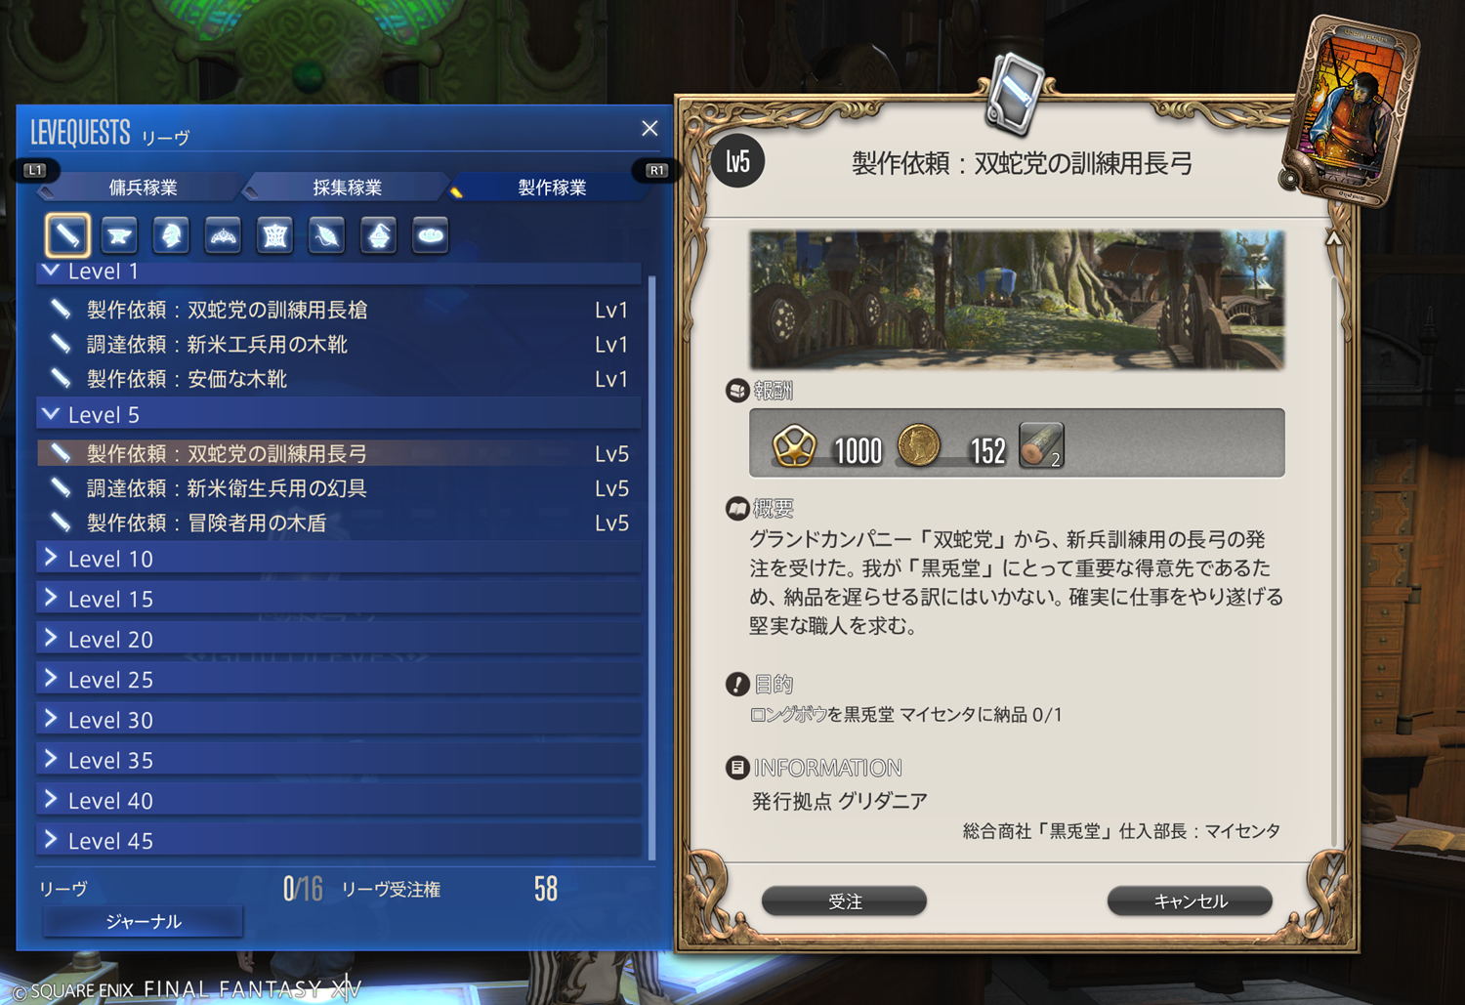Click the log reward item icon
This screenshot has height=1005, width=1465.
(x=1041, y=445)
